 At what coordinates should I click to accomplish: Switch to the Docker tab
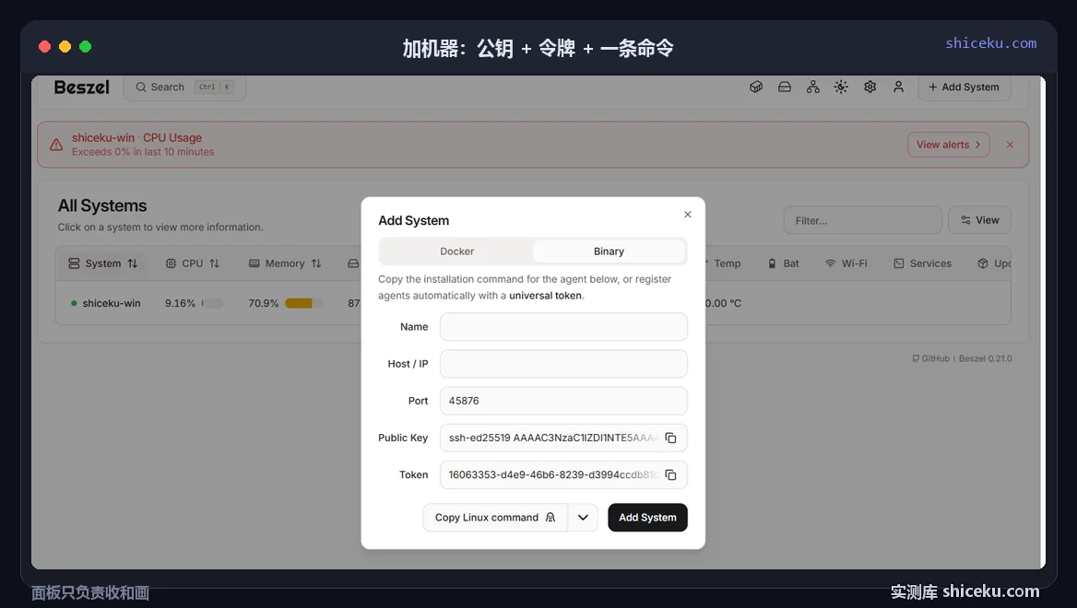click(x=456, y=251)
